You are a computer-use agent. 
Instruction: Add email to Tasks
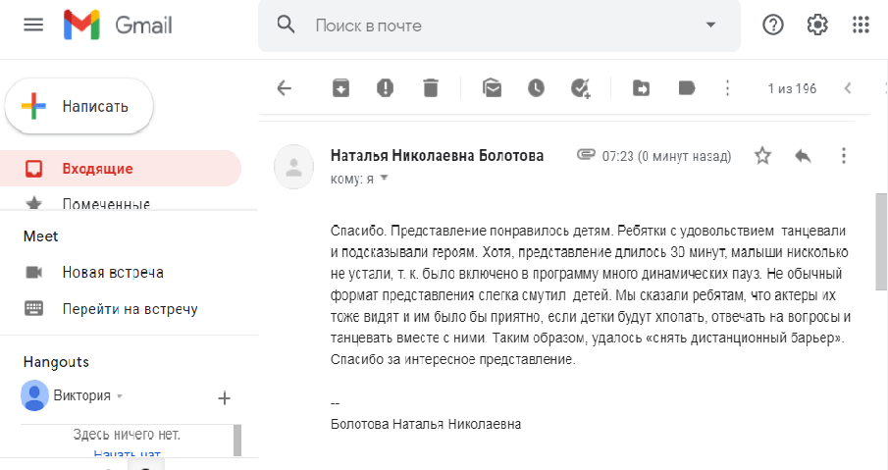(x=580, y=88)
